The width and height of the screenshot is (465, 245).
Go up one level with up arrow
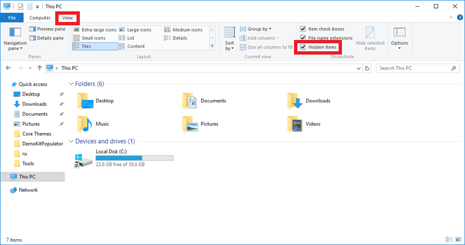pyautogui.click(x=39, y=68)
